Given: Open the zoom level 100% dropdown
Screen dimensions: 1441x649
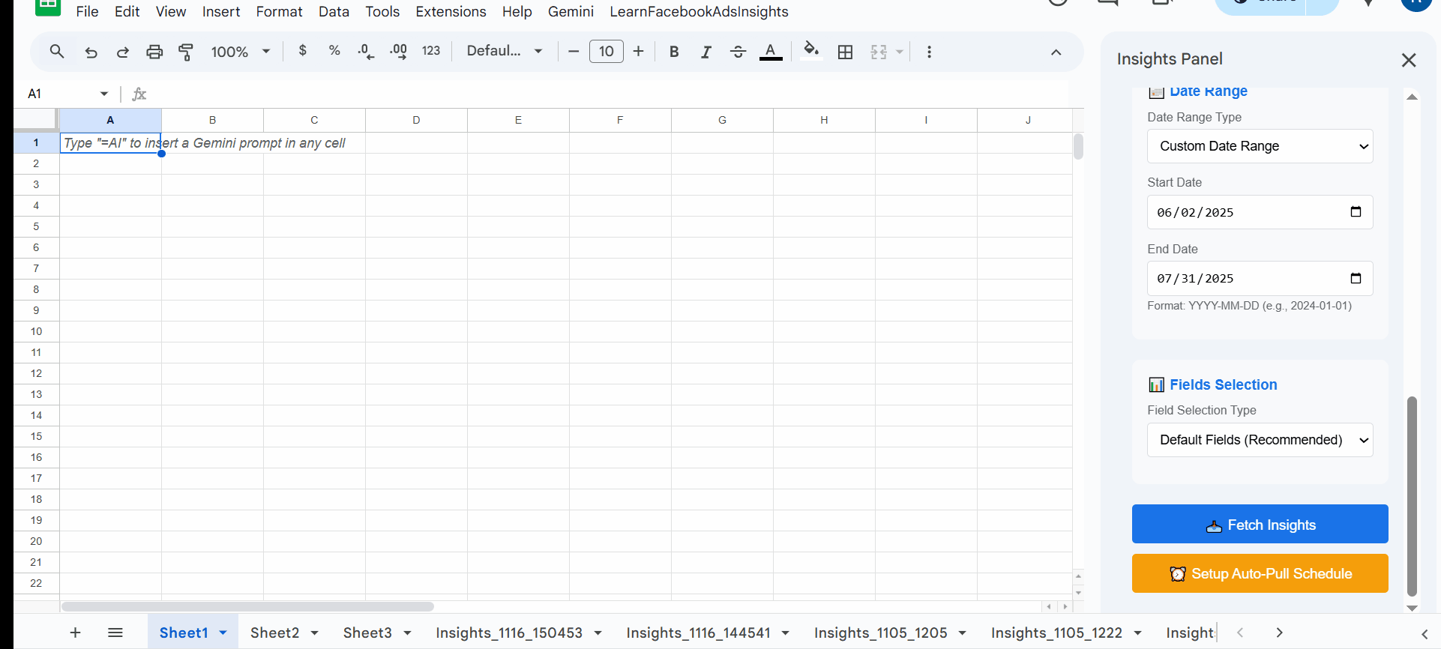Looking at the screenshot, I should 240,52.
